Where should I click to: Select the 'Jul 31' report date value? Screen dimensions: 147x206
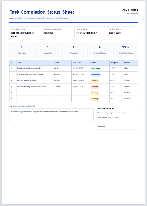[x=115, y=33]
